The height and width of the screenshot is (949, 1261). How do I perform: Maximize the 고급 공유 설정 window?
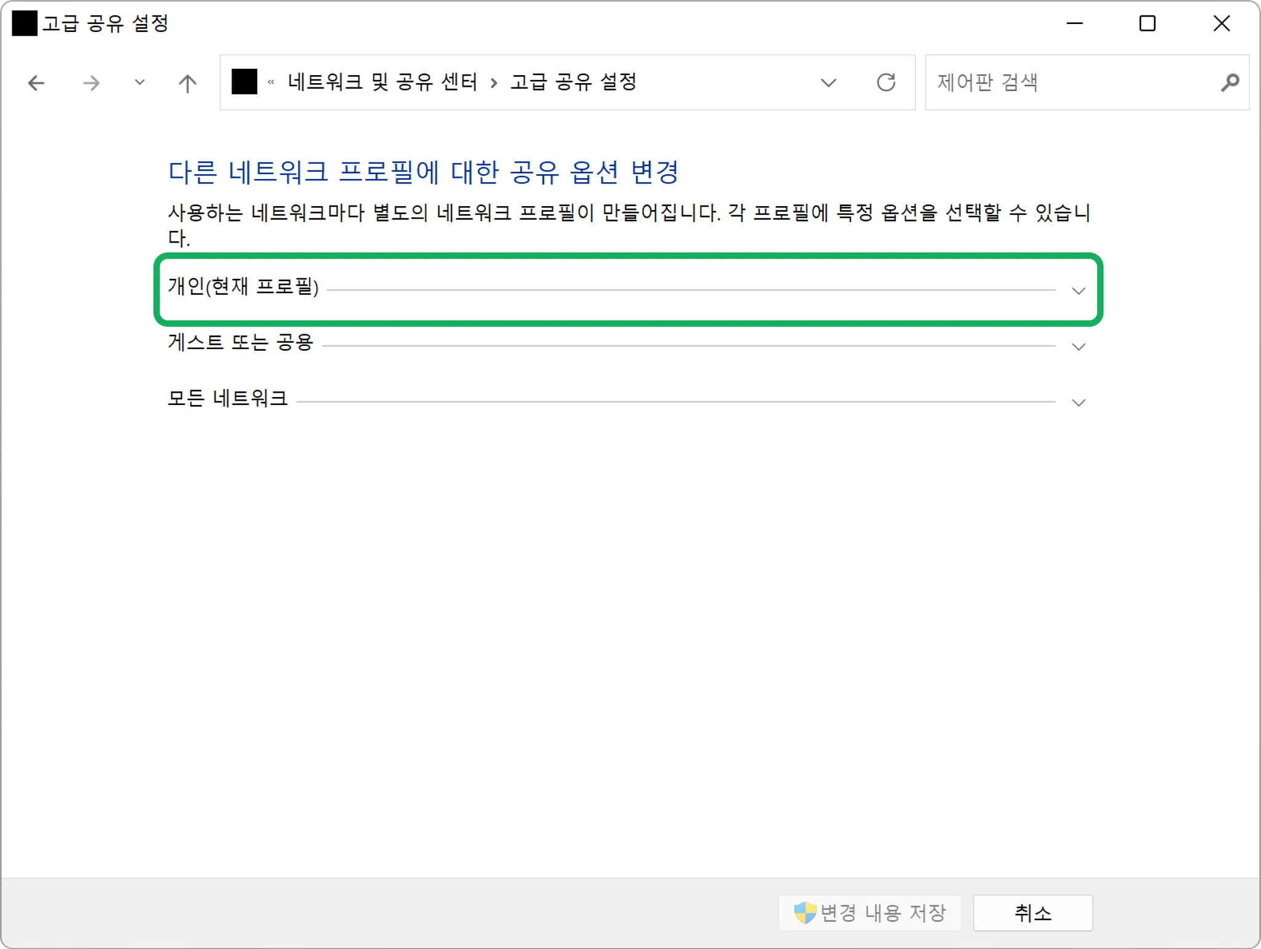[1147, 23]
